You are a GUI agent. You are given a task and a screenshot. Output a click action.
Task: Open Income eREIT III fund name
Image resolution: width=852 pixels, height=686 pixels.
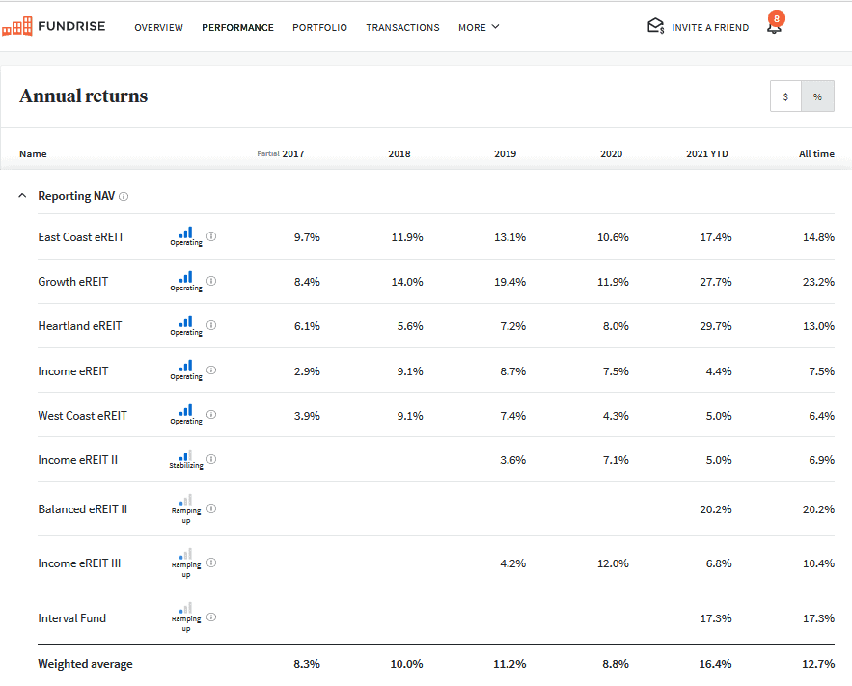pos(79,563)
